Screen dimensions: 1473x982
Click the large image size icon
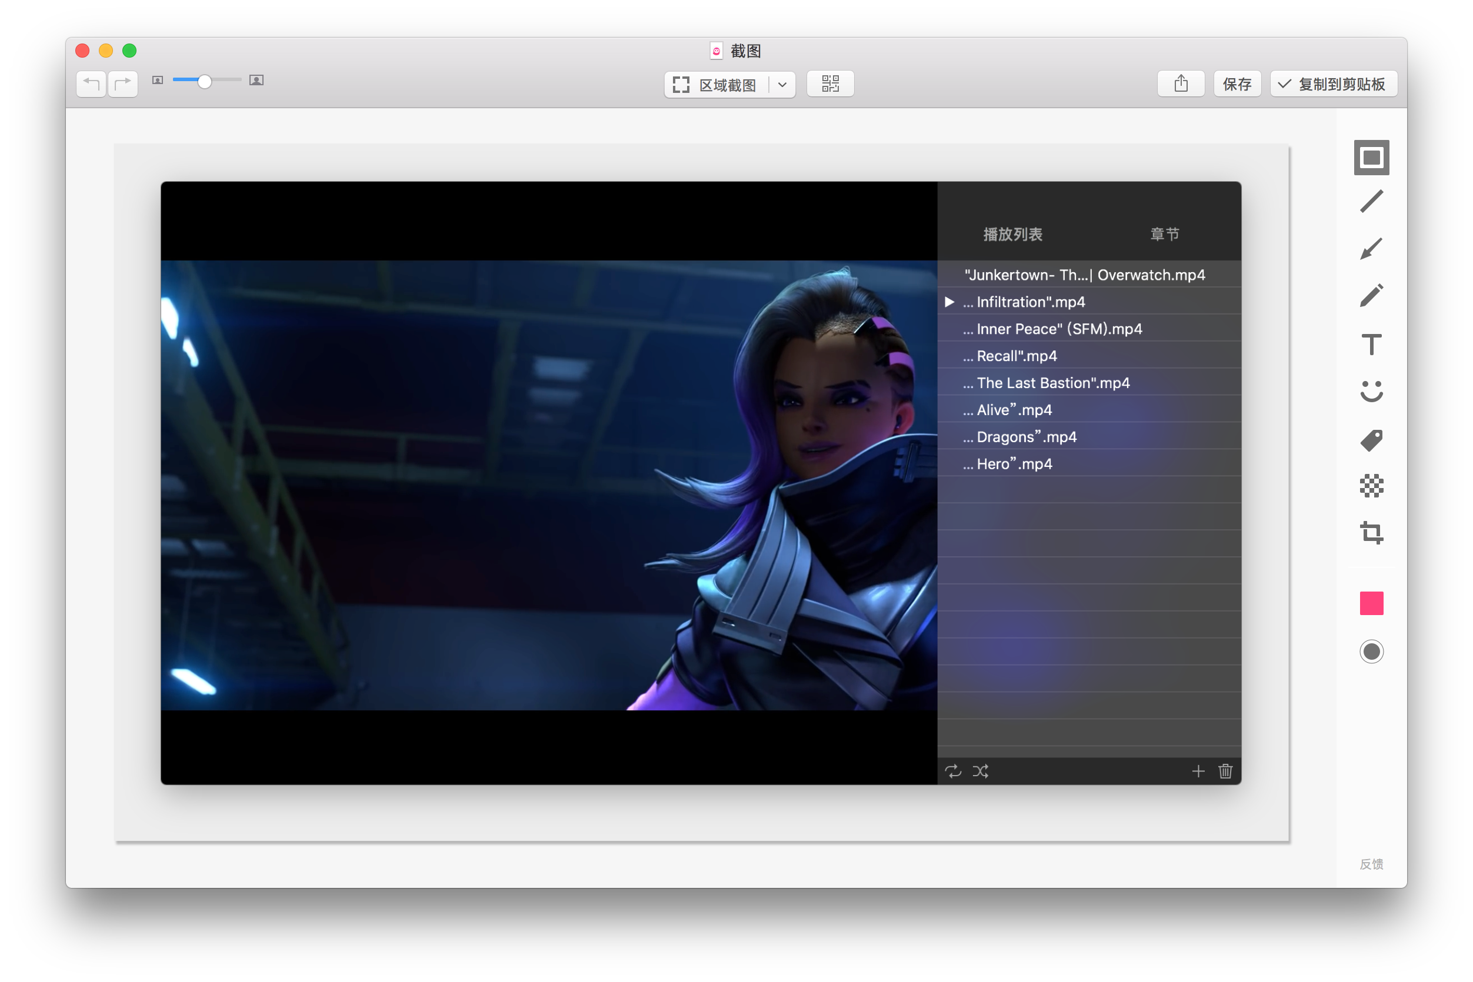click(256, 80)
